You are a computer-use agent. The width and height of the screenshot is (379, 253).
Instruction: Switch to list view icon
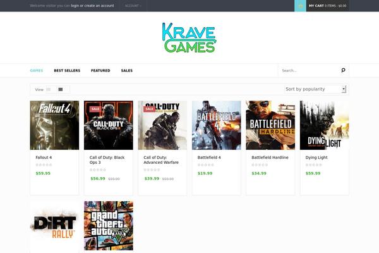49,90
